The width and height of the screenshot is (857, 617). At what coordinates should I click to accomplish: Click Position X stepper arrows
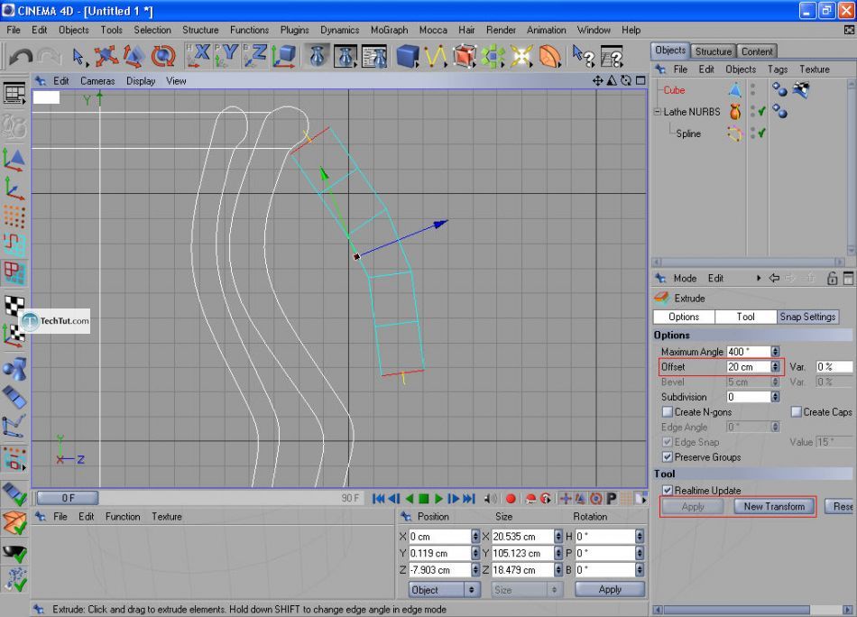tap(475, 537)
